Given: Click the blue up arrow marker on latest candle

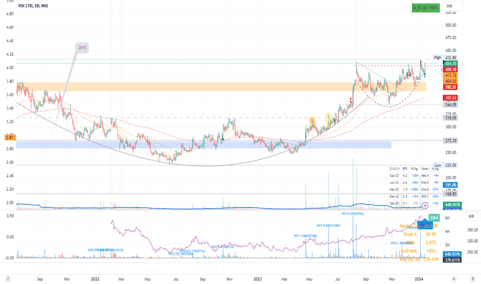Looking at the screenshot, I should click(425, 75).
